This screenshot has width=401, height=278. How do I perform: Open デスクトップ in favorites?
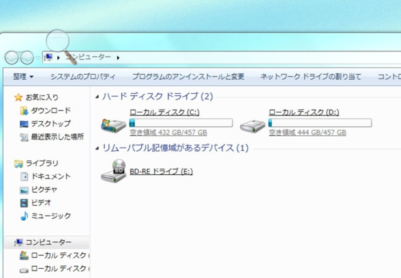tap(51, 124)
